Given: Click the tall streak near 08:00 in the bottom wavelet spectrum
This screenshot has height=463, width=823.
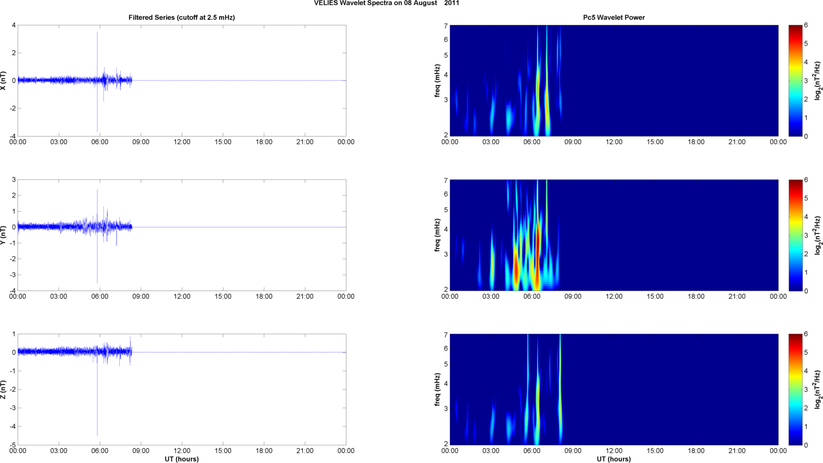Looking at the screenshot, I should [560, 389].
